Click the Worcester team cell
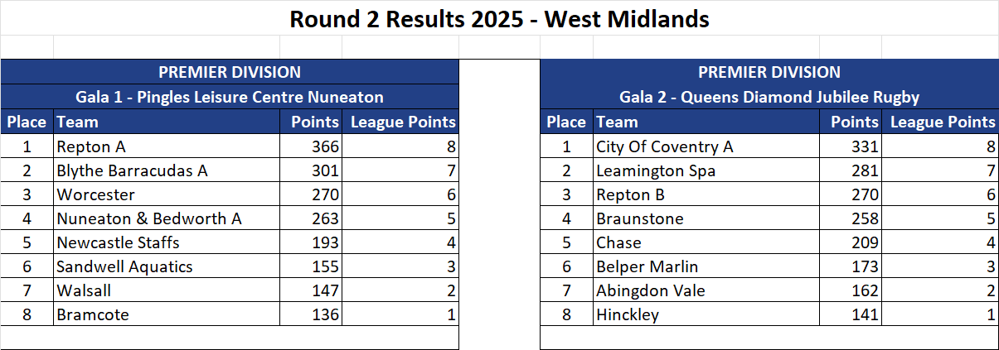The width and height of the screenshot is (999, 350). pos(166,194)
